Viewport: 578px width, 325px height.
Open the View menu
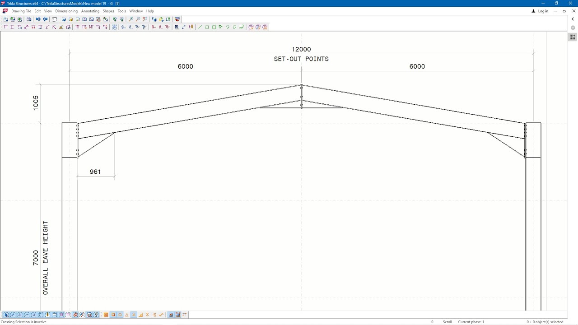coord(48,11)
